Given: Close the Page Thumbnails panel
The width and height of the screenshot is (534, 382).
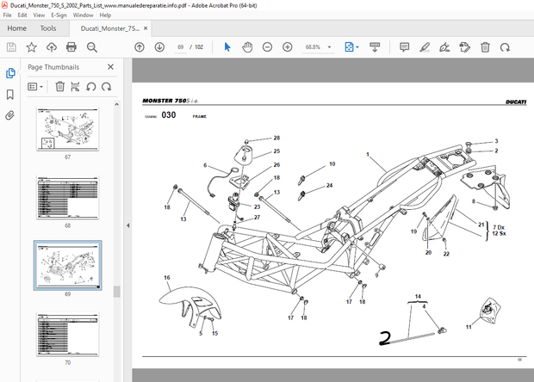Looking at the screenshot, I should [x=110, y=66].
